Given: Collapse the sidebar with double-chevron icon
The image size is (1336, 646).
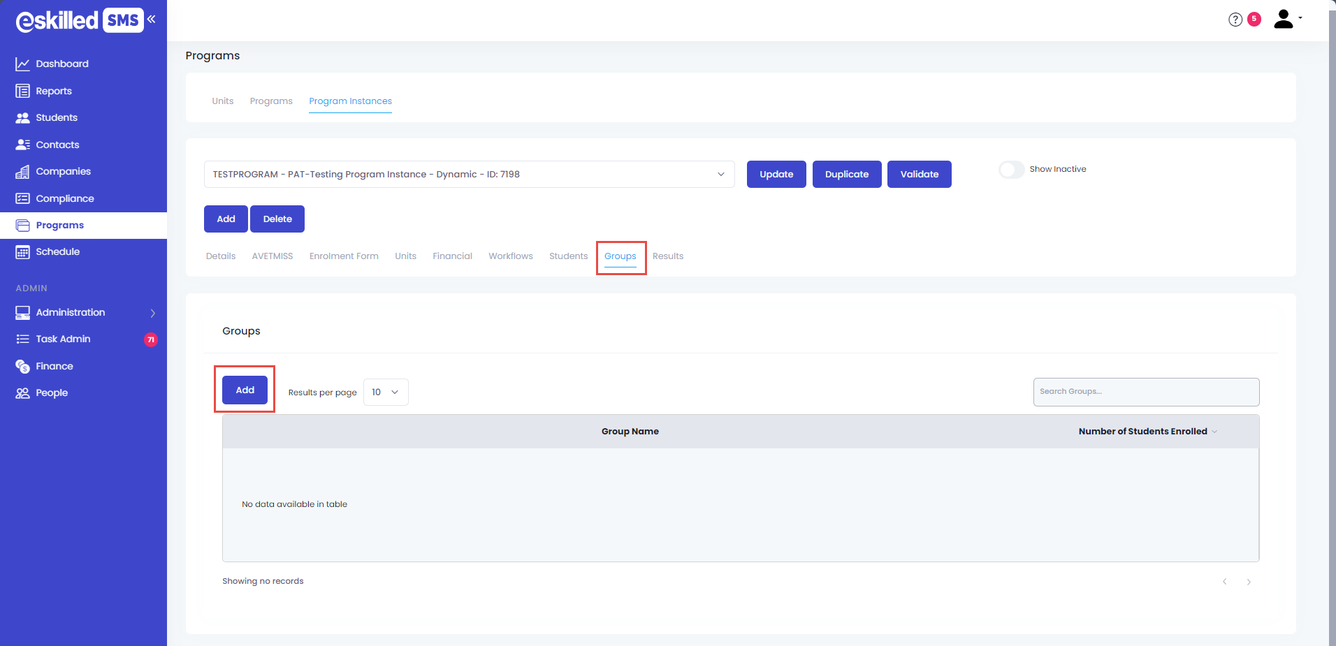Looking at the screenshot, I should coord(152,20).
